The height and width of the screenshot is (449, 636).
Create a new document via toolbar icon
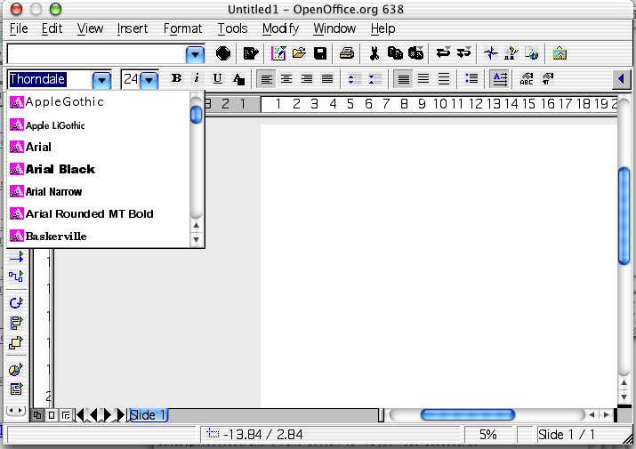(x=278, y=53)
